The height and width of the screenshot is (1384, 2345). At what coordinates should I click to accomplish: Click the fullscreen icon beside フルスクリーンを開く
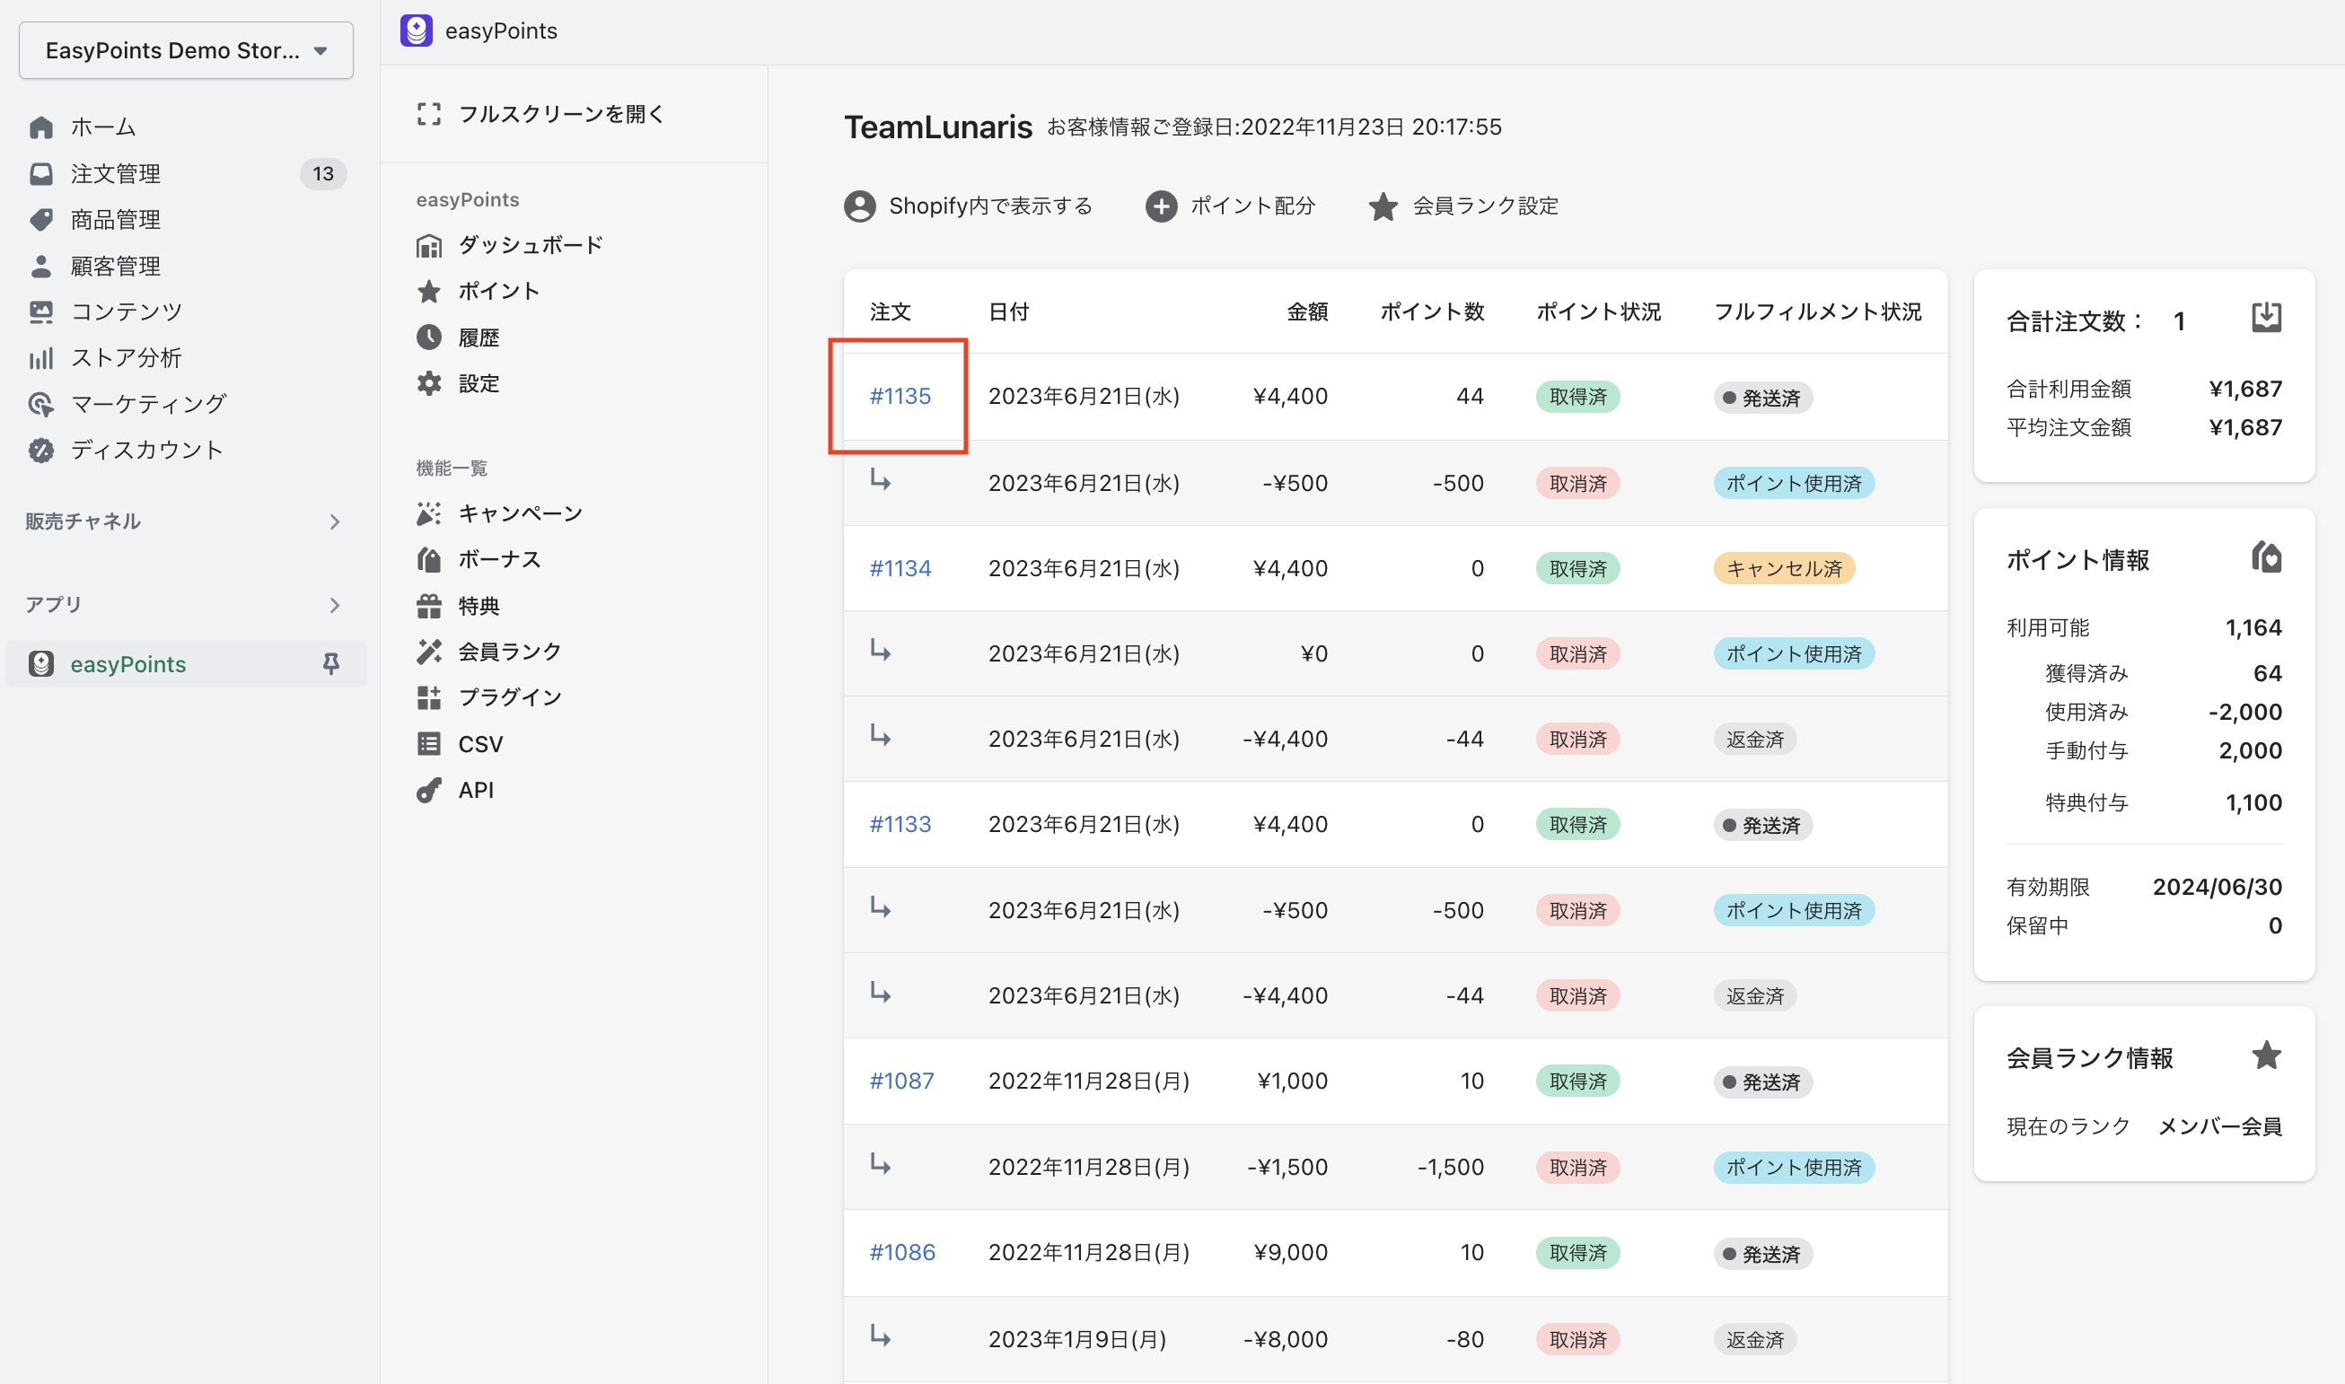coord(429,114)
